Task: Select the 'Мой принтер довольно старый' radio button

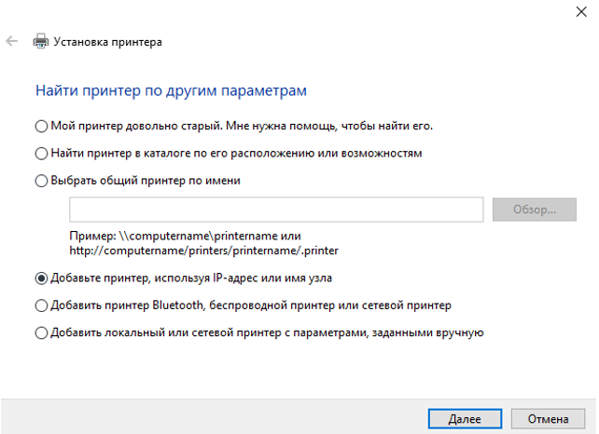Action: pos(40,125)
